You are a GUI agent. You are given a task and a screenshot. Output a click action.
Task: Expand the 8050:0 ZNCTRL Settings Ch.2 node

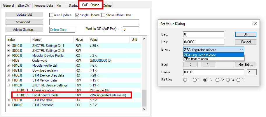[8, 51]
